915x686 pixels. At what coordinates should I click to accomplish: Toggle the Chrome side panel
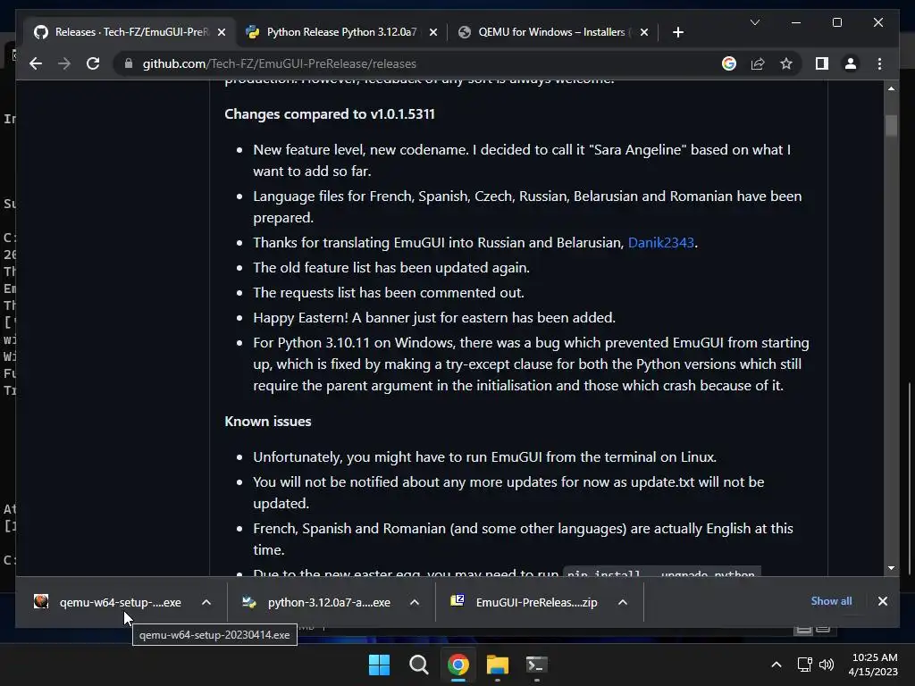[x=822, y=63]
